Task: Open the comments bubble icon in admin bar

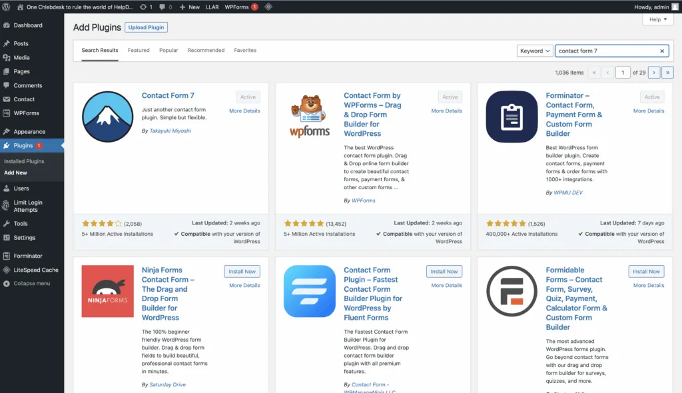Action: tap(163, 7)
